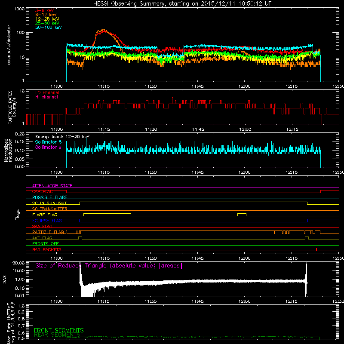
Task: Click the 12:00 tick under the particle rates plot
Action: (245, 129)
